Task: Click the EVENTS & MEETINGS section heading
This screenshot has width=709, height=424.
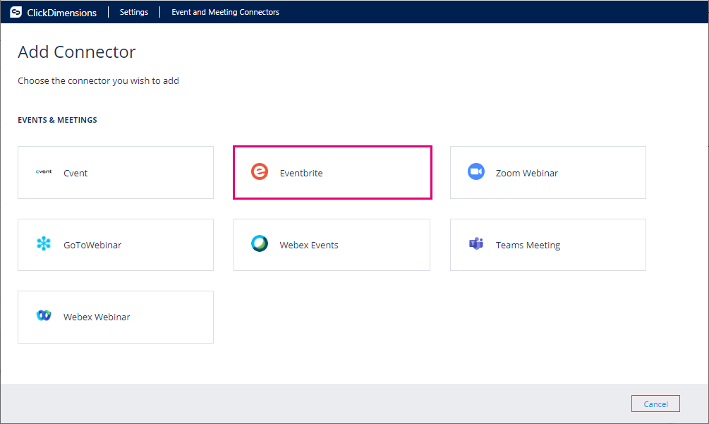Action: tap(57, 119)
